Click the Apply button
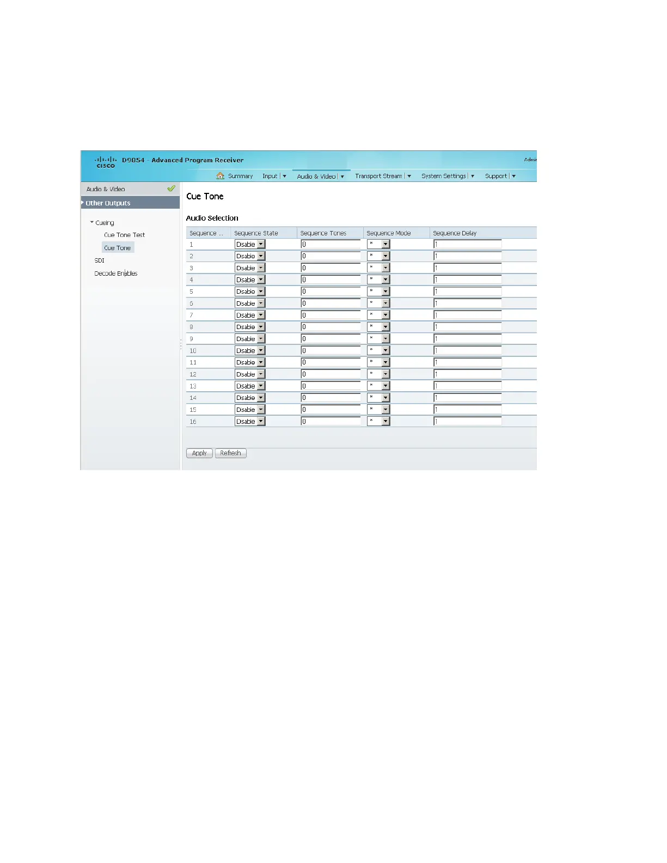The image size is (667, 863). click(199, 453)
